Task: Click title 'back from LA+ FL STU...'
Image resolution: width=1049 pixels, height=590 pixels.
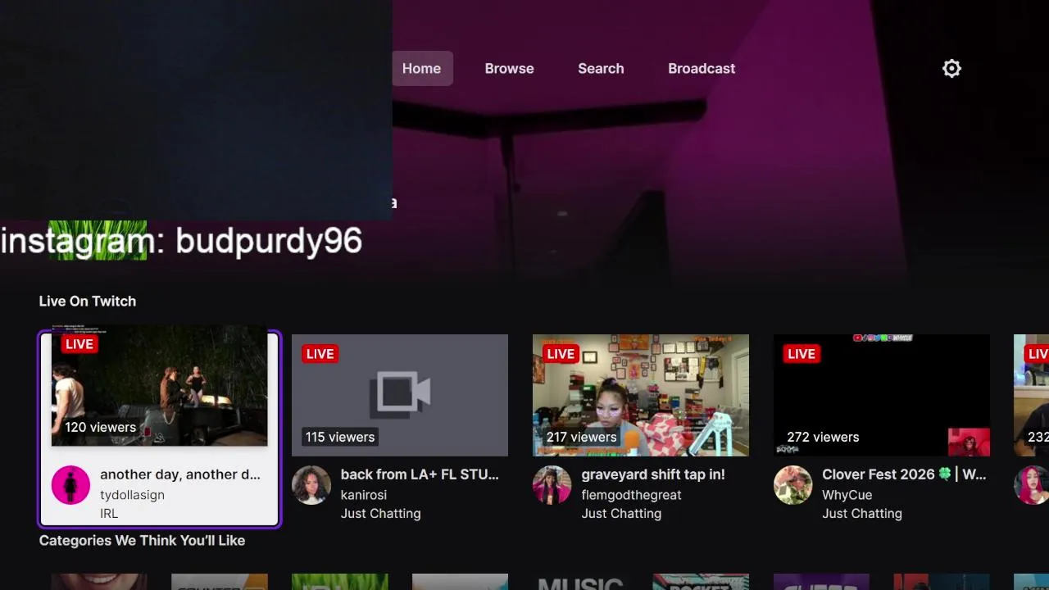Action: [x=420, y=474]
